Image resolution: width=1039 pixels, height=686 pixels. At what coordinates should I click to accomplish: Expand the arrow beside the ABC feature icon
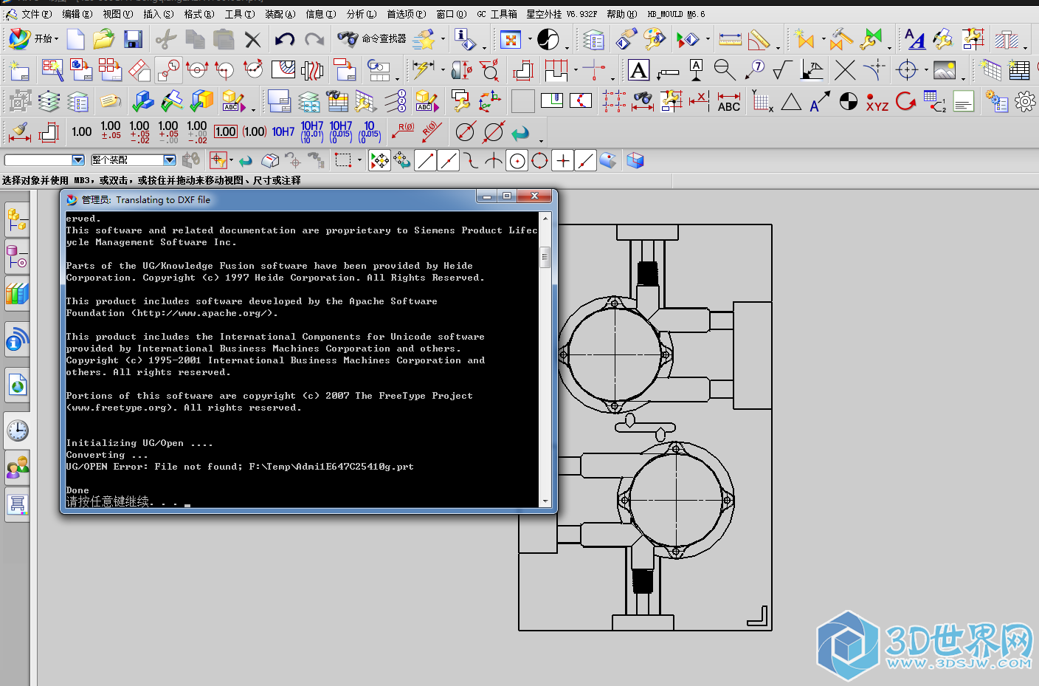pyautogui.click(x=253, y=109)
